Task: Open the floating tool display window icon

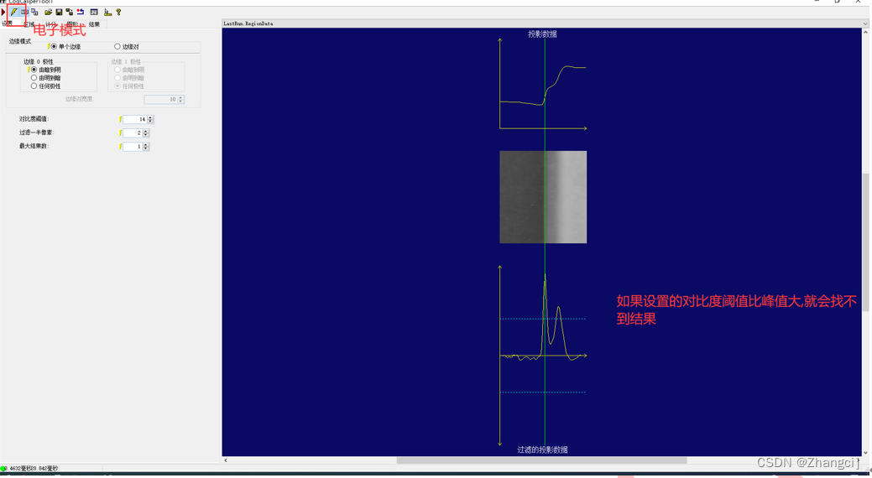Action: [x=34, y=12]
